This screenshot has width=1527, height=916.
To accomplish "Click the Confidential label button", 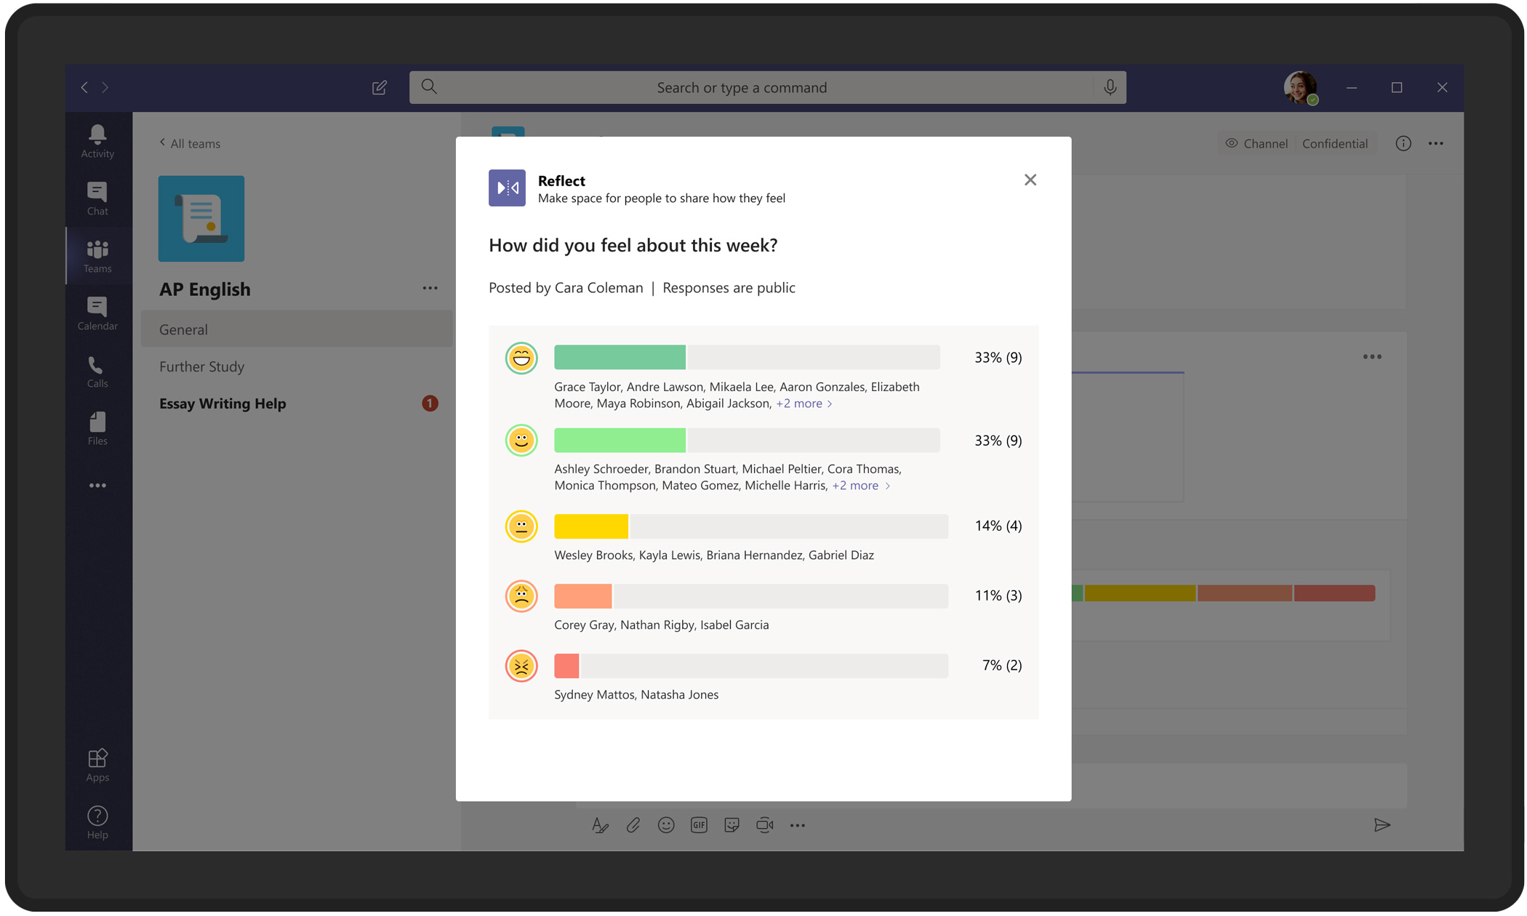I will point(1335,143).
